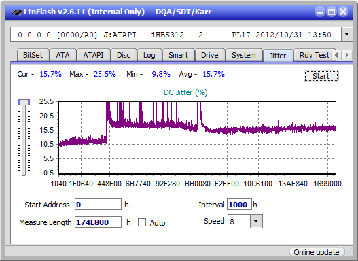Click the BB0080 x-axis label
Screen dimensions: 358x261
click(x=198, y=184)
